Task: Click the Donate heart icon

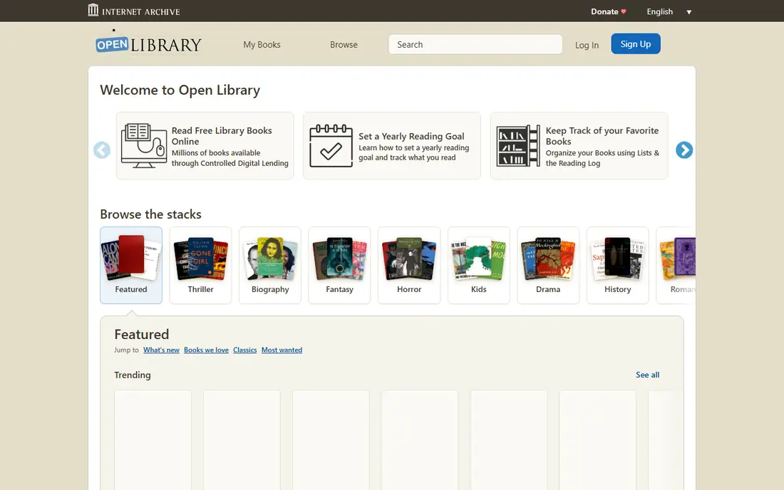Action: 624,11
